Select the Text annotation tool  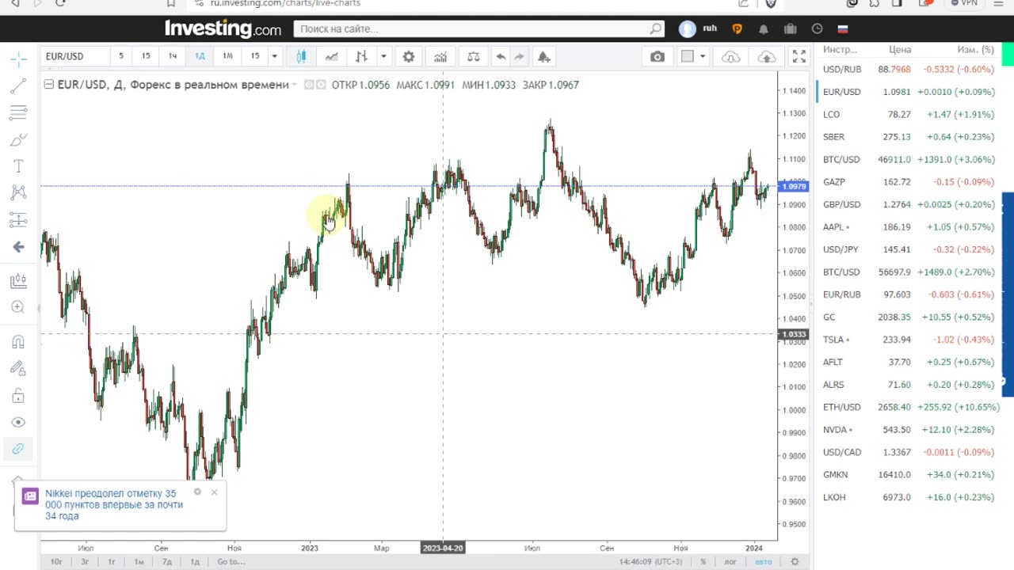[x=18, y=166]
